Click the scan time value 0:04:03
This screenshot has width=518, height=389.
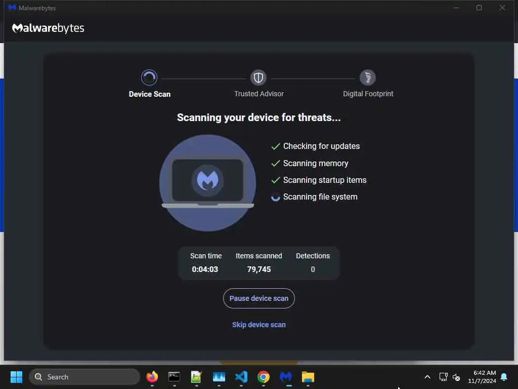click(205, 269)
